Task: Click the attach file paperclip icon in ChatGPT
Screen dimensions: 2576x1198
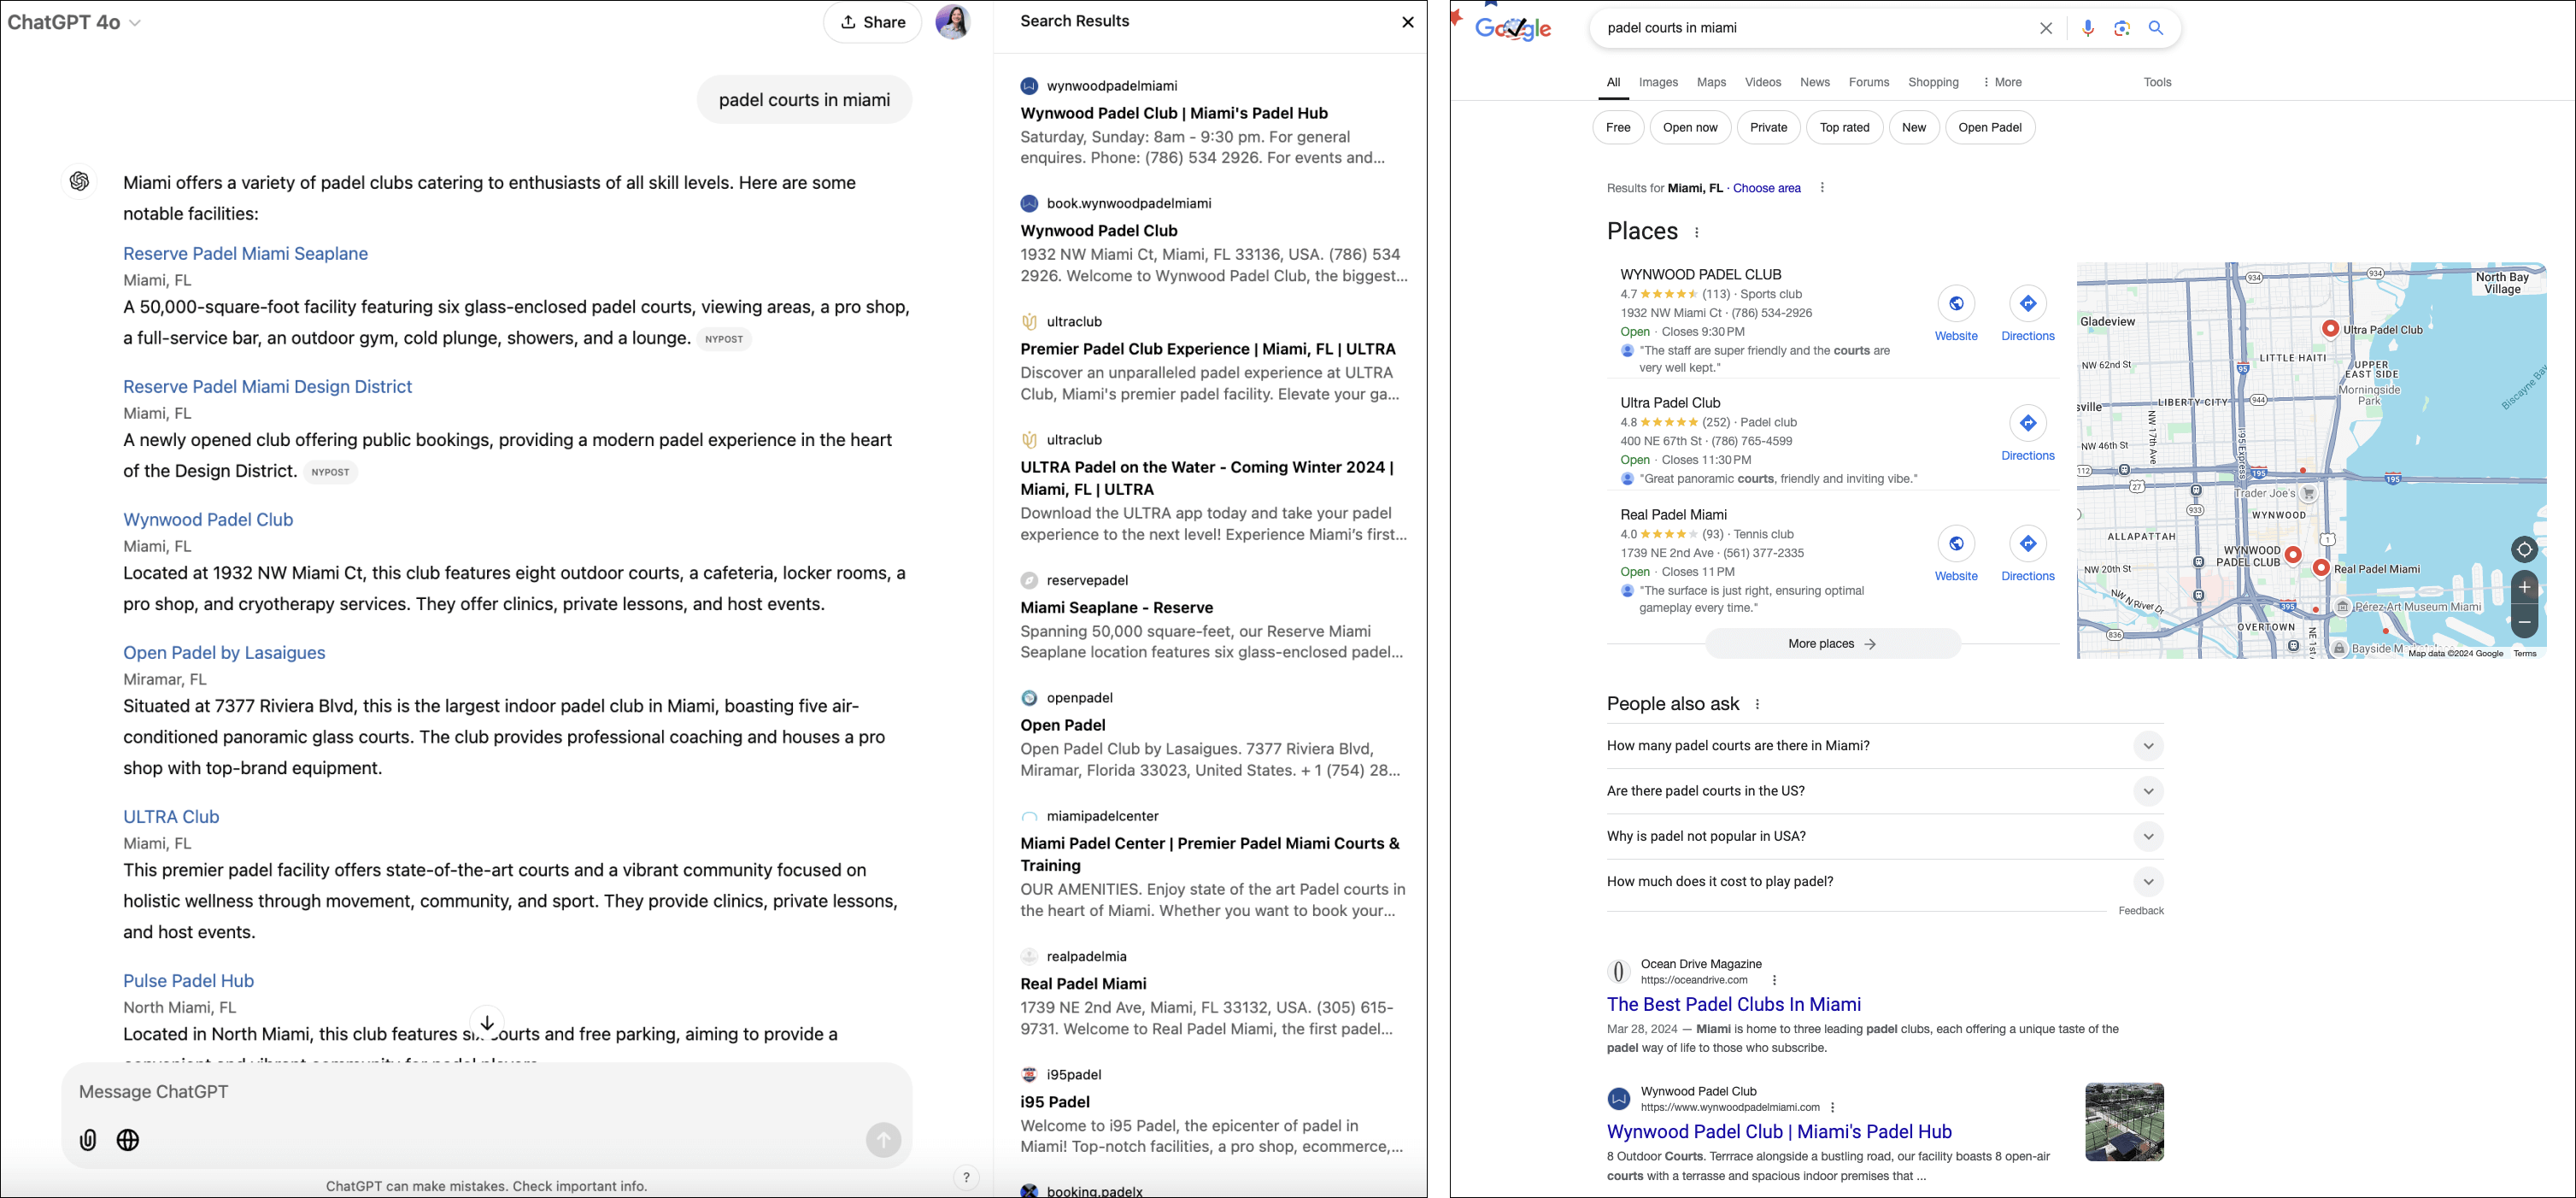Action: (88, 1140)
